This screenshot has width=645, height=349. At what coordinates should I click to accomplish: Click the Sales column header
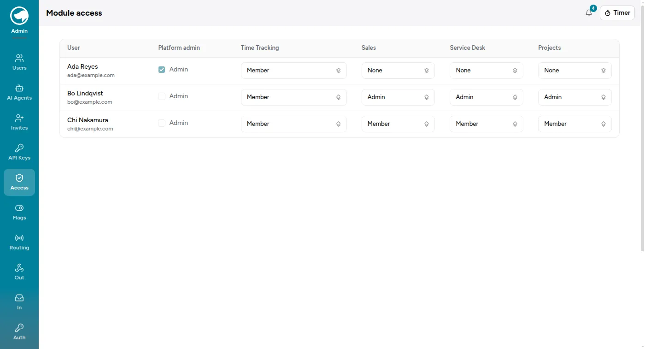click(x=369, y=48)
